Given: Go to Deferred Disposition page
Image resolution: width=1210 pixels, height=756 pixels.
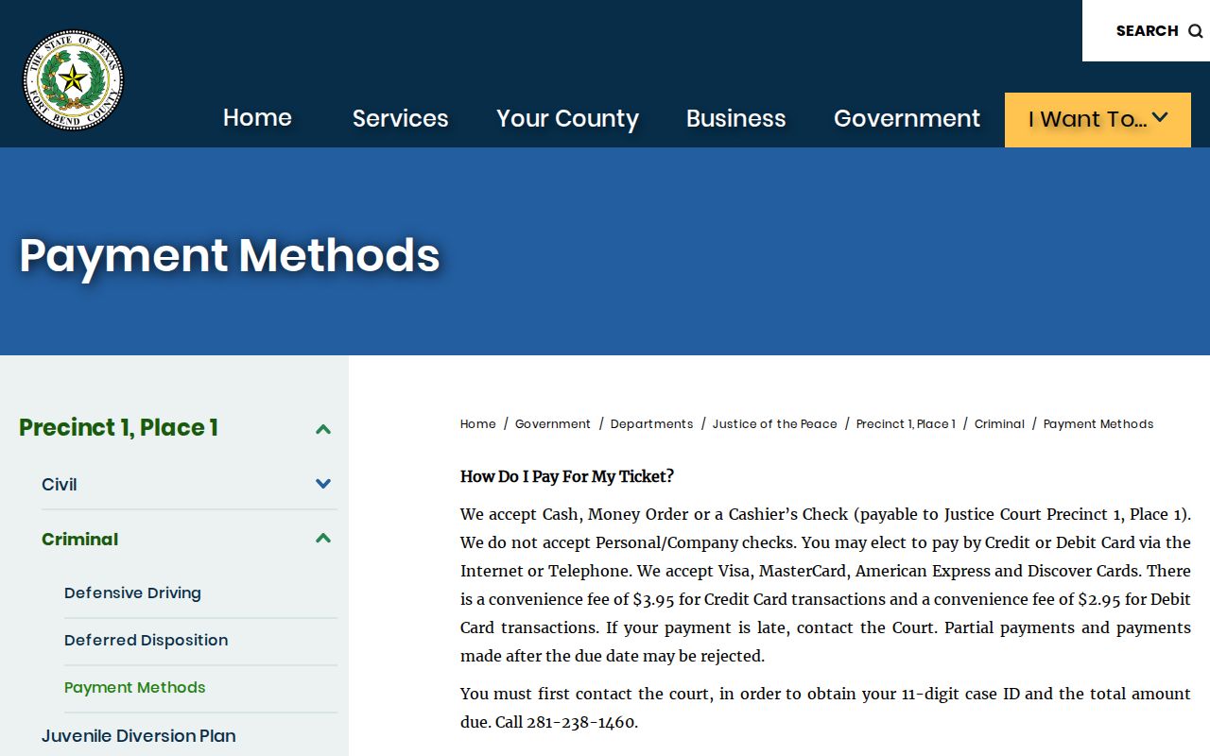Looking at the screenshot, I should tap(146, 641).
